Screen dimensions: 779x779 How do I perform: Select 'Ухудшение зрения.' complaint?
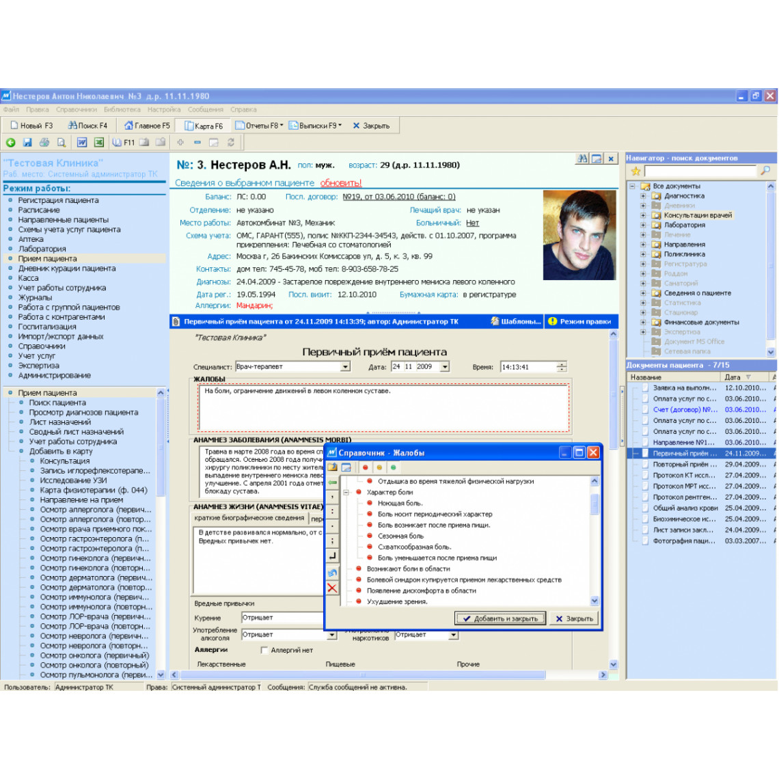pyautogui.click(x=397, y=601)
